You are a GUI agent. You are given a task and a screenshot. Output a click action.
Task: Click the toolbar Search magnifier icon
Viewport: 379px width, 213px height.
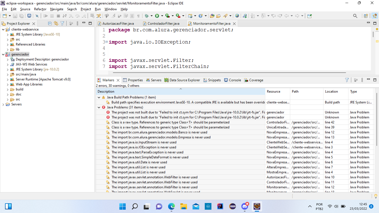355,16
